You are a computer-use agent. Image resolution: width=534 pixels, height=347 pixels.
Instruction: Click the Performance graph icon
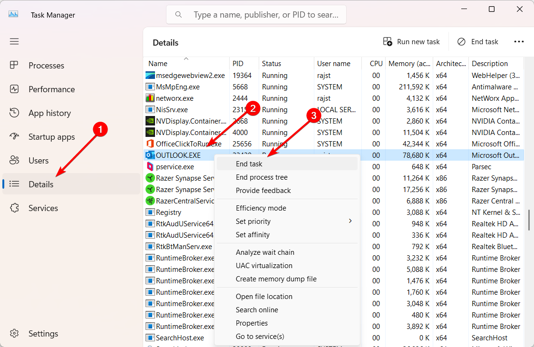pos(14,89)
